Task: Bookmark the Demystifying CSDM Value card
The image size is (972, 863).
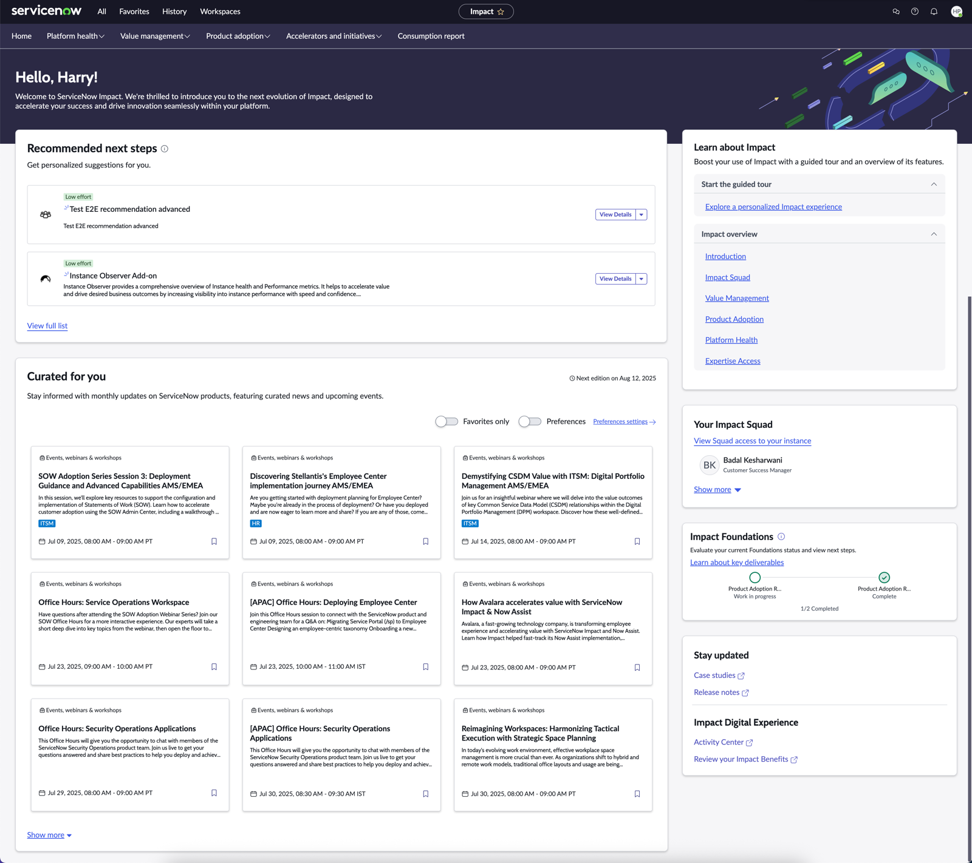Action: pos(637,541)
